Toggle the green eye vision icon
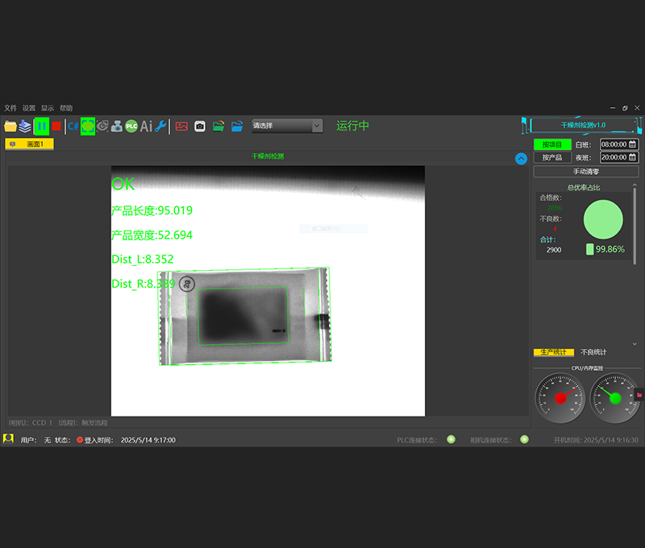 [88, 126]
